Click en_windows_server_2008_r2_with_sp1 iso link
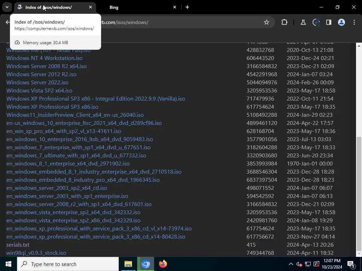The width and height of the screenshot is (362, 271). click(79, 204)
